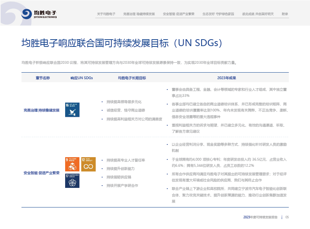
Task: Jump to the 附录 section tab
Action: click(x=285, y=14)
